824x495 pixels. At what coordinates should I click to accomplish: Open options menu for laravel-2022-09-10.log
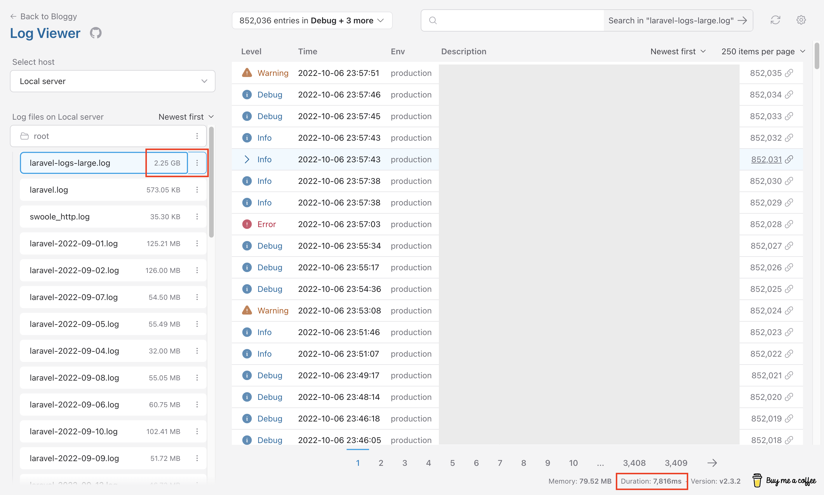[x=197, y=431]
